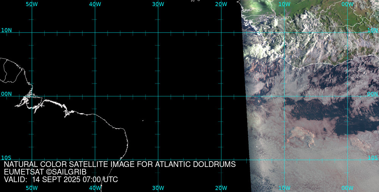
Task: Click the 'NATURAL COLOR SATELLITE IMAGE FOR ATLANTIC DOLDRUMS' title
Action: click(120, 164)
